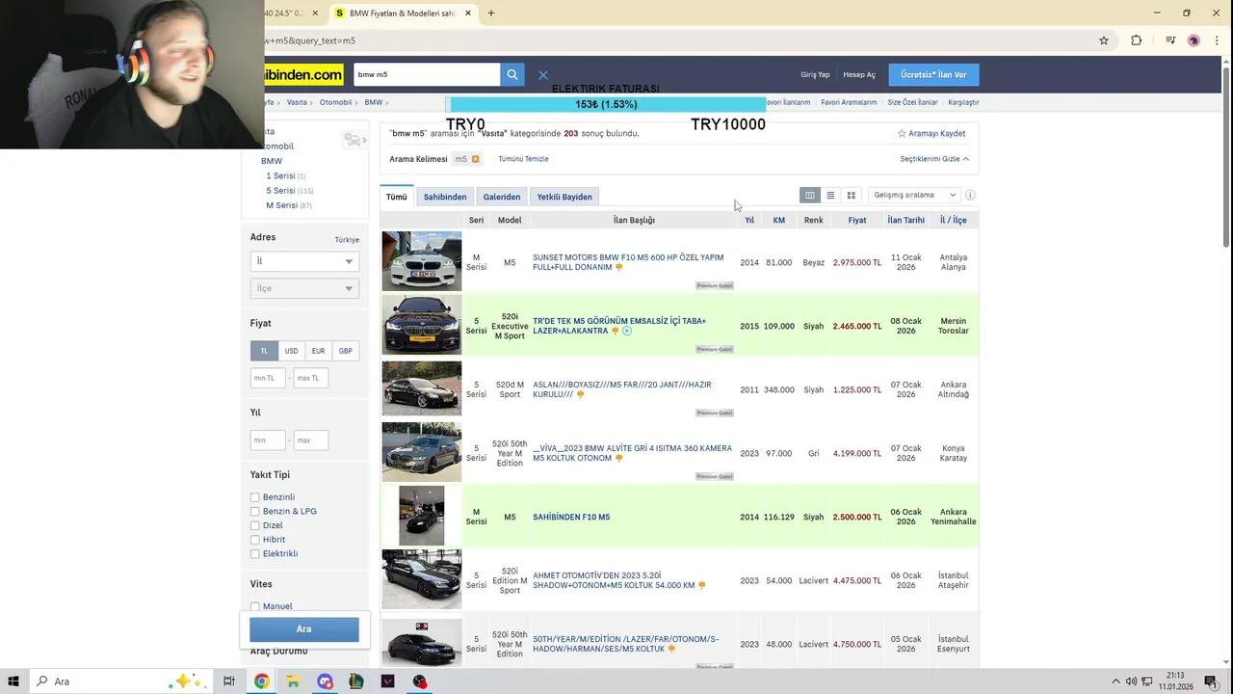This screenshot has height=694, width=1233.
Task: Switch to grid gallery view icon
Action: point(852,196)
